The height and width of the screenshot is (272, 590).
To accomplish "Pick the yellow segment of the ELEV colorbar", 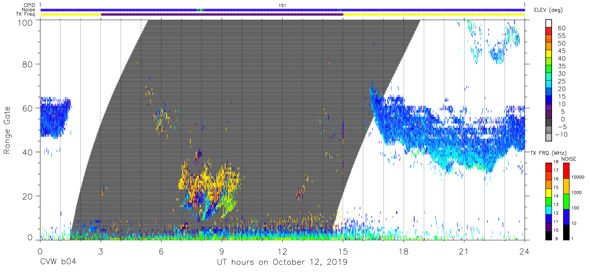I will click(x=549, y=54).
